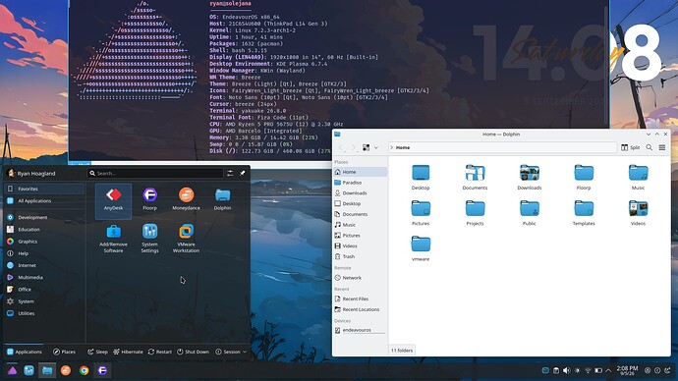
Task: Click the purple EndeavourOS launcher icon in the taskbar
Action: [x=12, y=370]
